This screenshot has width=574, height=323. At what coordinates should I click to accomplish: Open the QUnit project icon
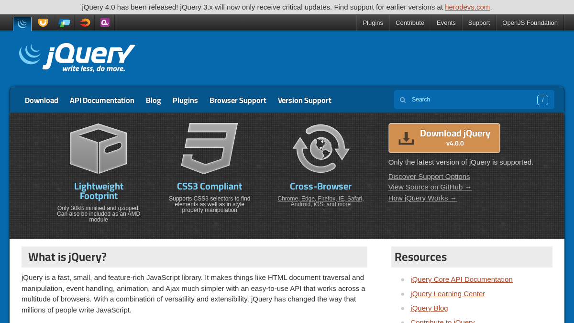point(105,22)
